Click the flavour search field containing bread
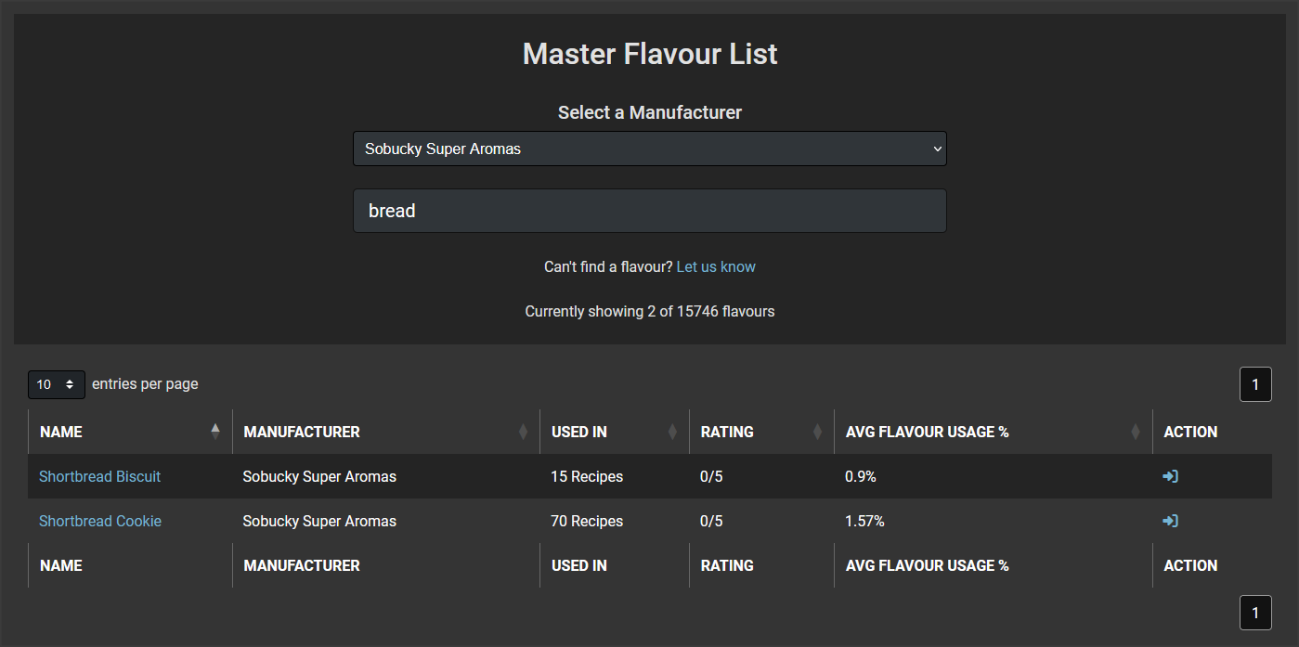 click(x=650, y=211)
